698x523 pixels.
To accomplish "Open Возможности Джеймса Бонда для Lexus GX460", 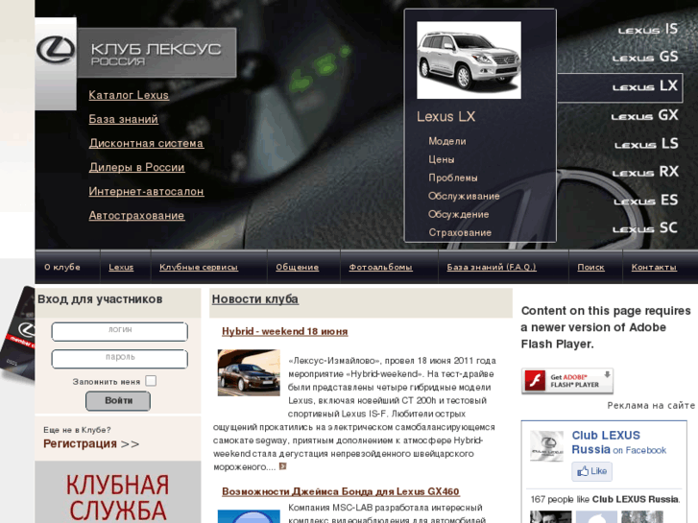I will pos(341,492).
